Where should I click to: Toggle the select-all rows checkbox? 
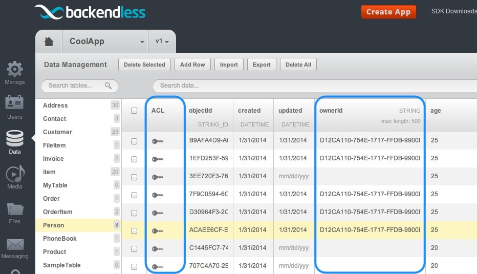(x=134, y=111)
